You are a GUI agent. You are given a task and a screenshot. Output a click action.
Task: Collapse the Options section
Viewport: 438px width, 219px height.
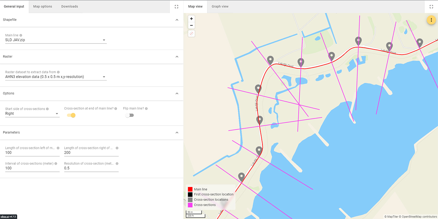(177, 93)
